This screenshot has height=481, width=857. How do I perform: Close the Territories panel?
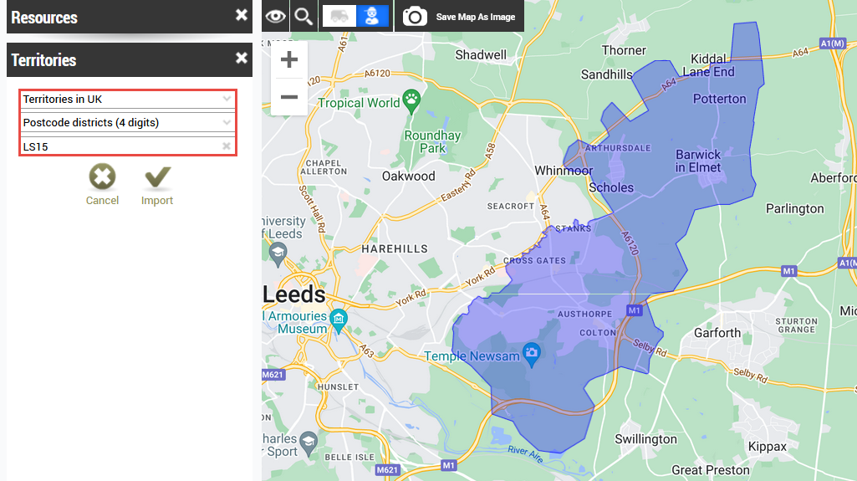242,58
